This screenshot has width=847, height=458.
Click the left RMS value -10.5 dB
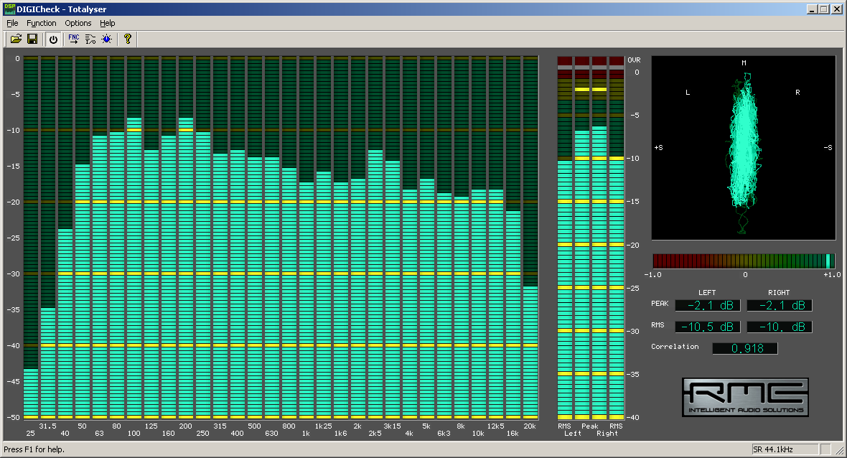click(x=708, y=327)
